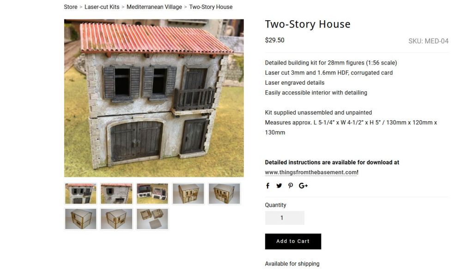
Task: View the fourth thumbnail of unpainted house front
Action: coord(188,194)
